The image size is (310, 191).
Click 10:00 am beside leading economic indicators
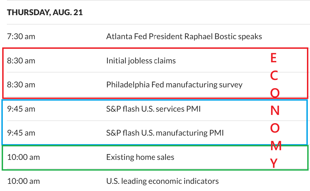[x=23, y=181]
